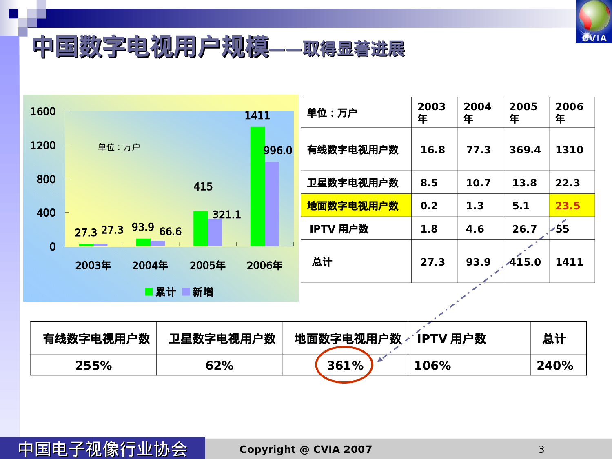
Task: Click the purple bar labeled 321.1
Action: pyautogui.click(x=214, y=233)
